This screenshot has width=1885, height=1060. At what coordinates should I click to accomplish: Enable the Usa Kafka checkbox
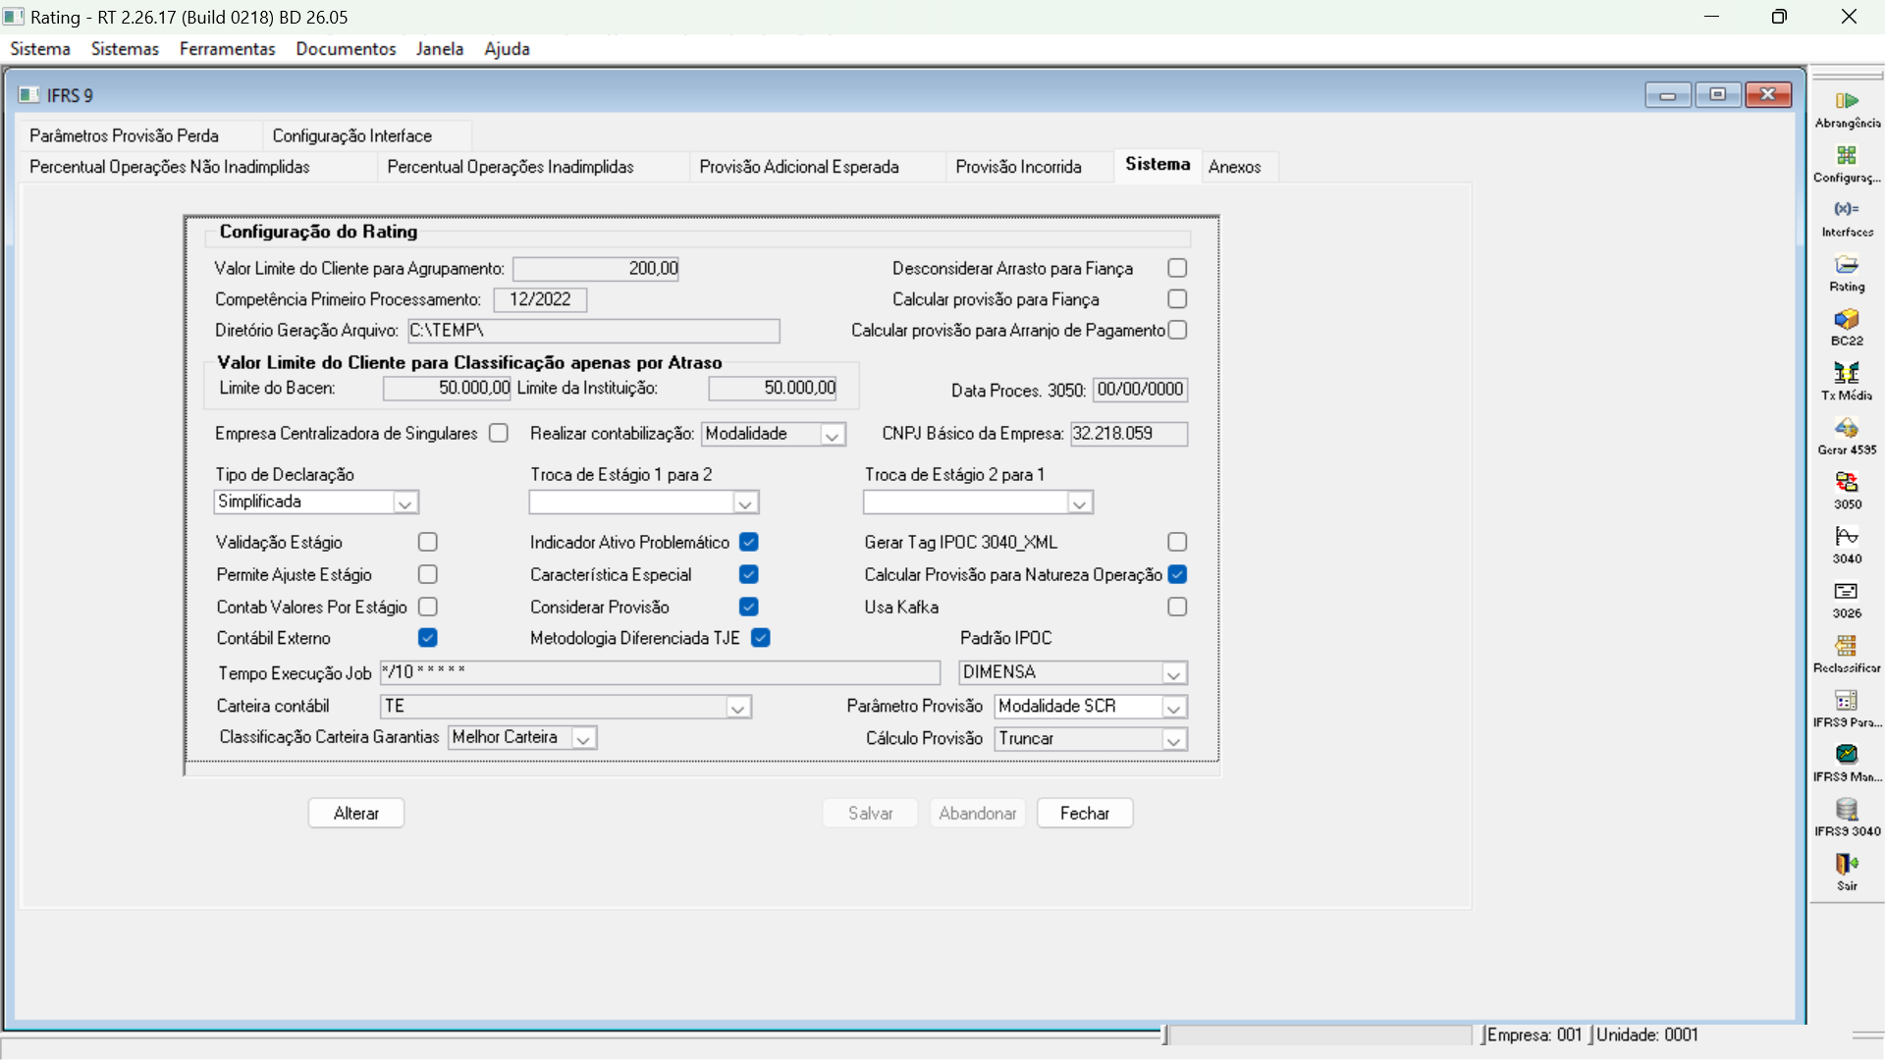coord(1177,607)
